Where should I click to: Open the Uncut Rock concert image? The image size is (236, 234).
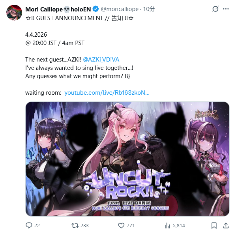[x=127, y=159]
